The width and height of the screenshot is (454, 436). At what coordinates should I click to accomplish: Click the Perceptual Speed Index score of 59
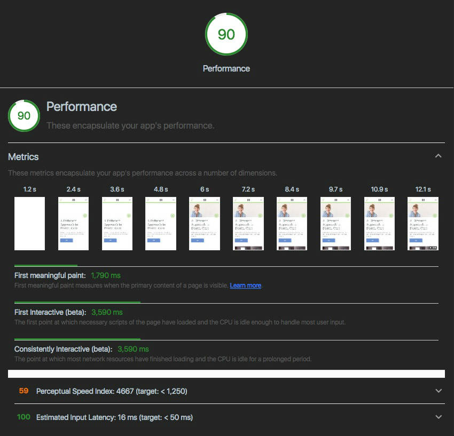tap(23, 391)
